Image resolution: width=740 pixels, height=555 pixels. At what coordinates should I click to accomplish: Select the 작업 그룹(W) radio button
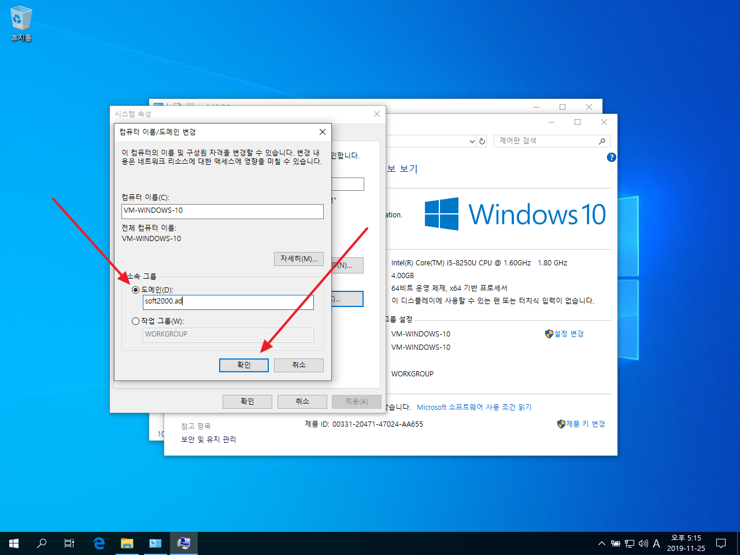click(136, 321)
